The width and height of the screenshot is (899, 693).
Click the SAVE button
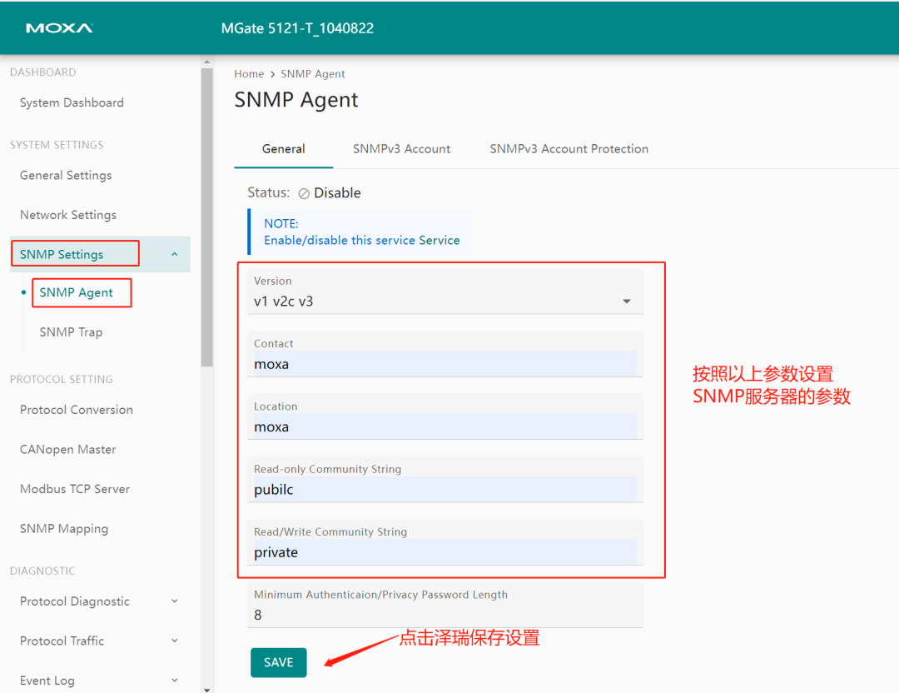click(x=278, y=662)
